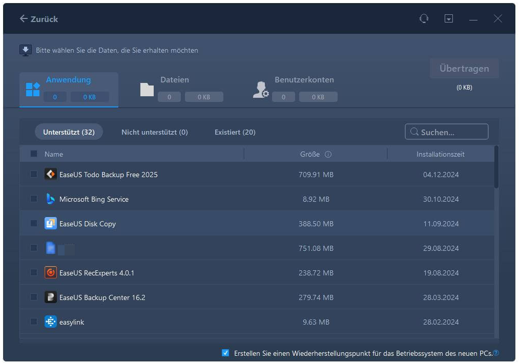Image resolution: width=520 pixels, height=364 pixels.
Task: Sort by the Name column header
Action: (54, 154)
